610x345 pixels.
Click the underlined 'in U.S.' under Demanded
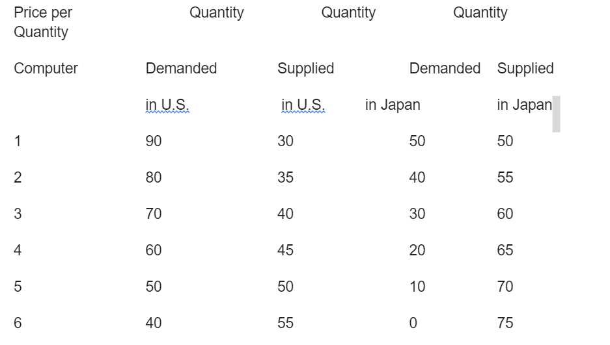167,105
